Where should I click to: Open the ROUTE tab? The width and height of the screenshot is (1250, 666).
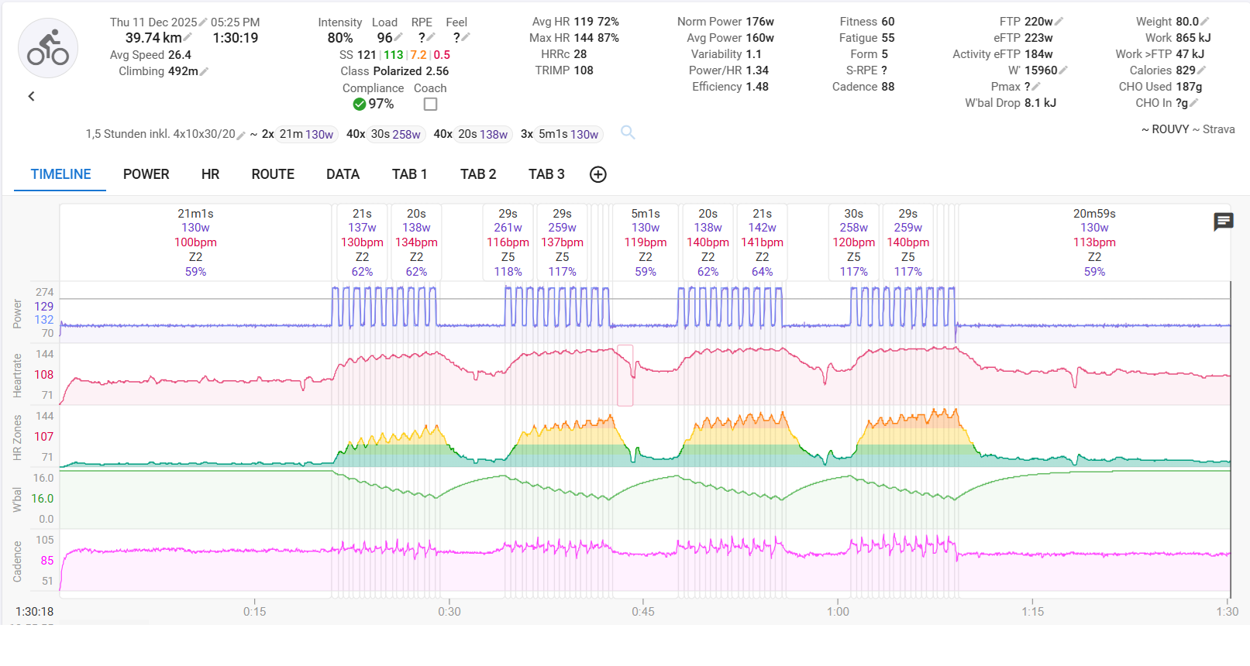tap(273, 174)
